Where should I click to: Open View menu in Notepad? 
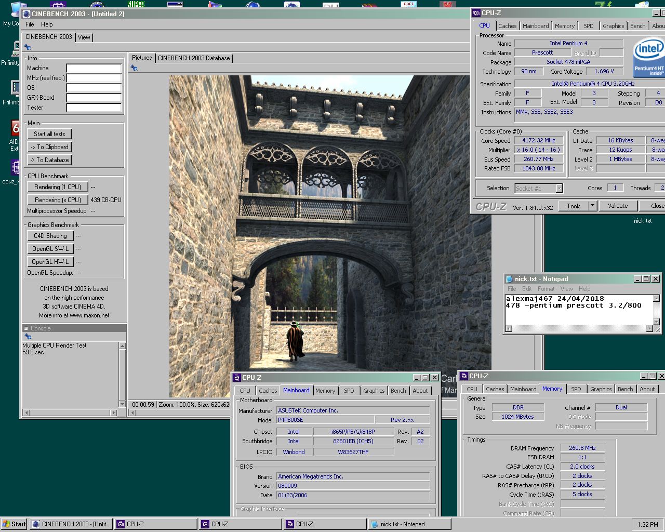[567, 289]
